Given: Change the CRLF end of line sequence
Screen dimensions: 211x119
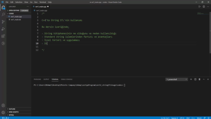Looking at the screenshot, I should click(x=188, y=118).
